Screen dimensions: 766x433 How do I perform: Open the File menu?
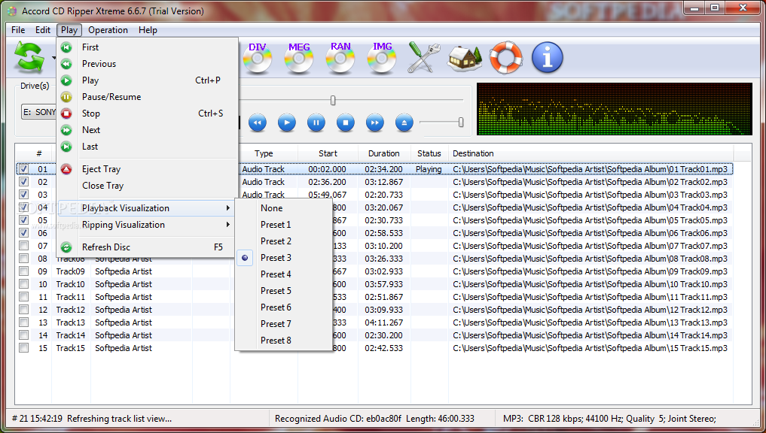pos(18,30)
